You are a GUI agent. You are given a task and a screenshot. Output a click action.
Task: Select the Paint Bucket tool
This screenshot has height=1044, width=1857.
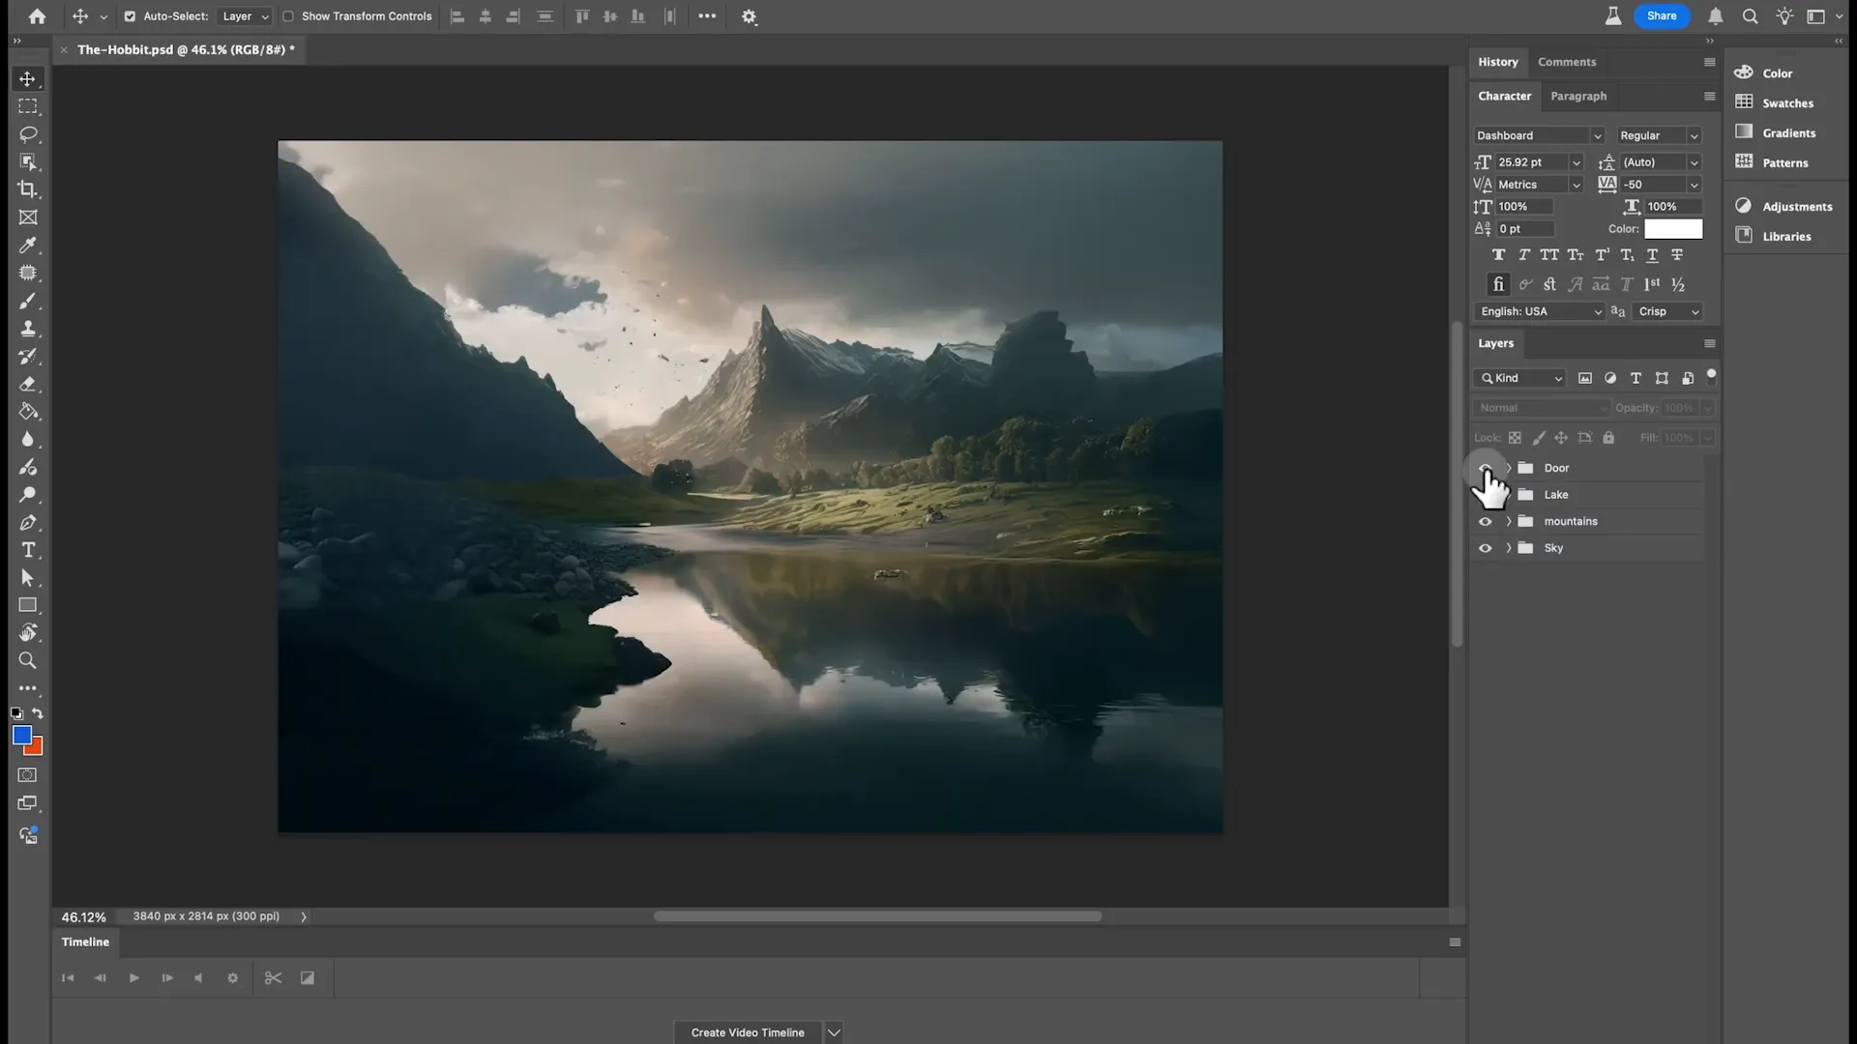tap(27, 412)
